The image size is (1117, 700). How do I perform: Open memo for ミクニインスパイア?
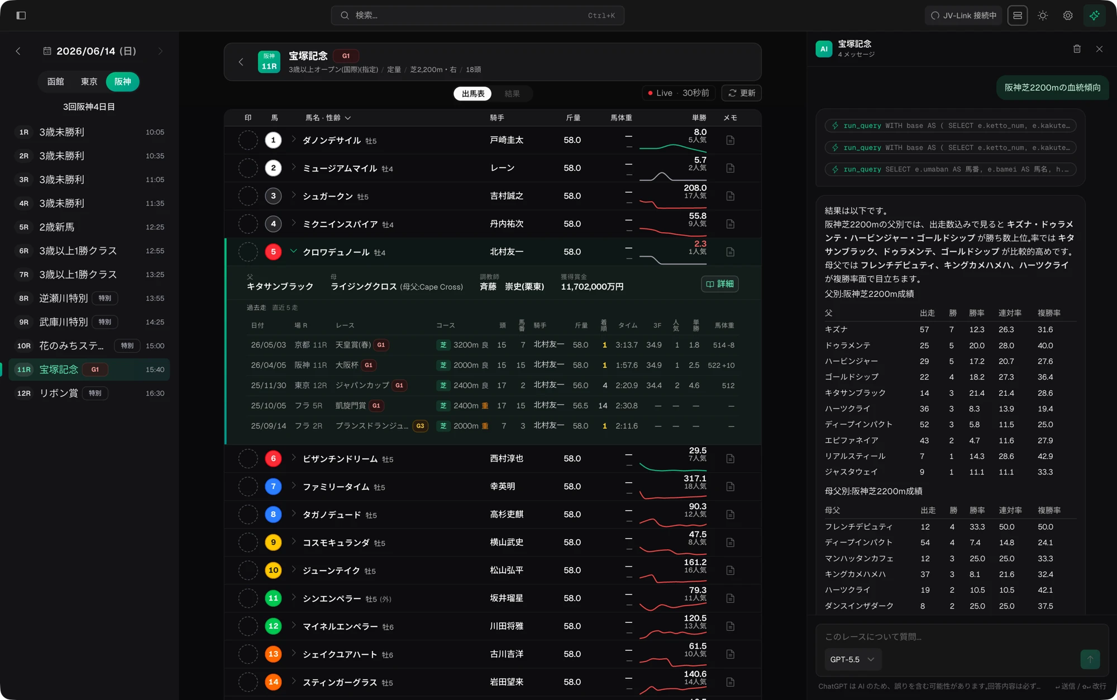730,224
